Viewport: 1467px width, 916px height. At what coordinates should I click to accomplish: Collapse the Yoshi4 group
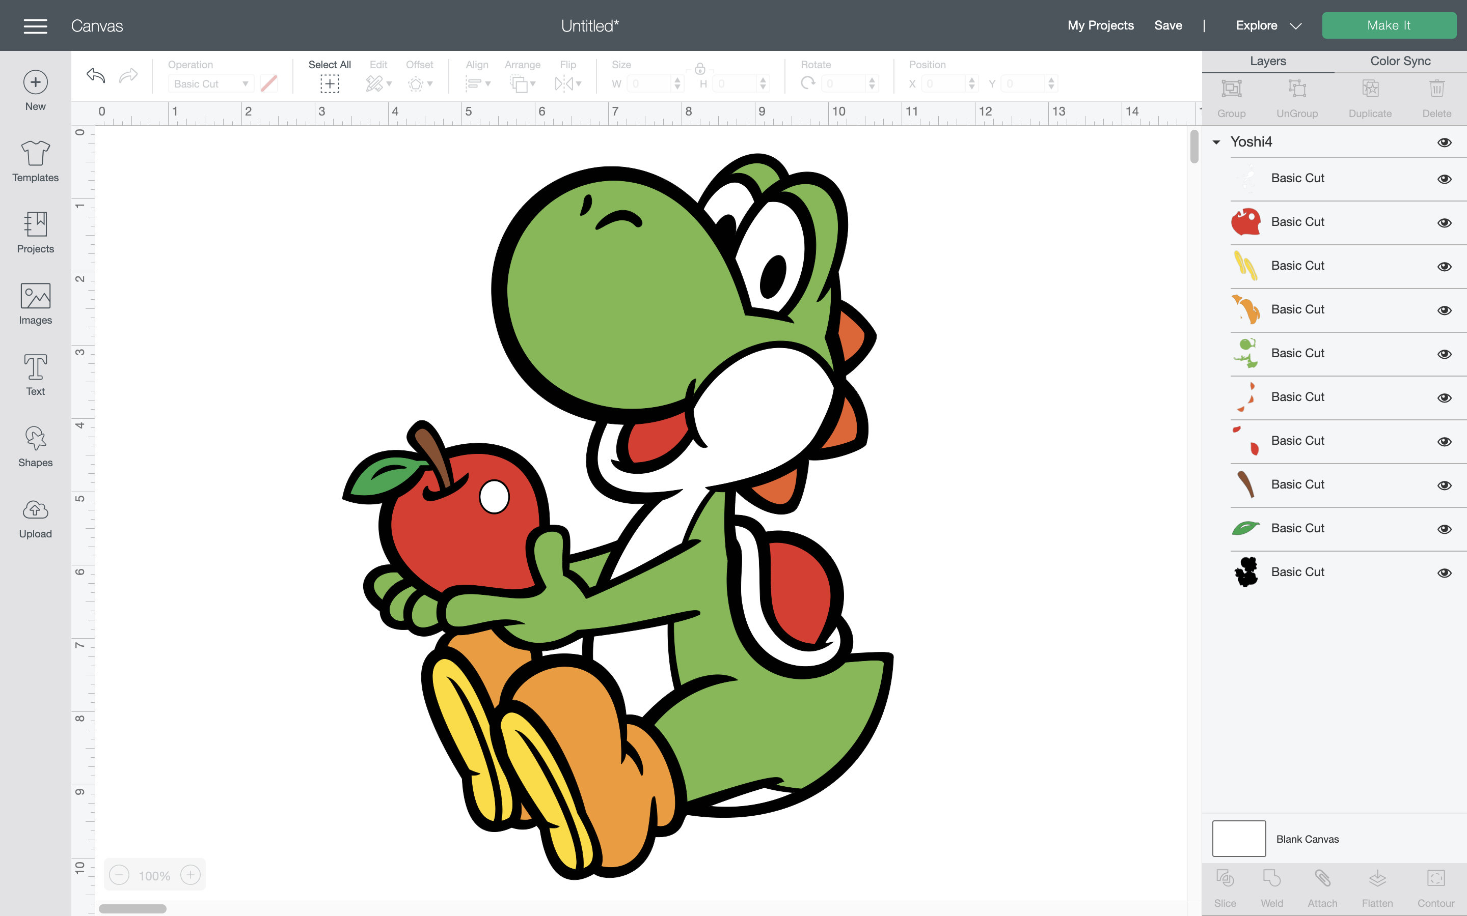coord(1216,142)
